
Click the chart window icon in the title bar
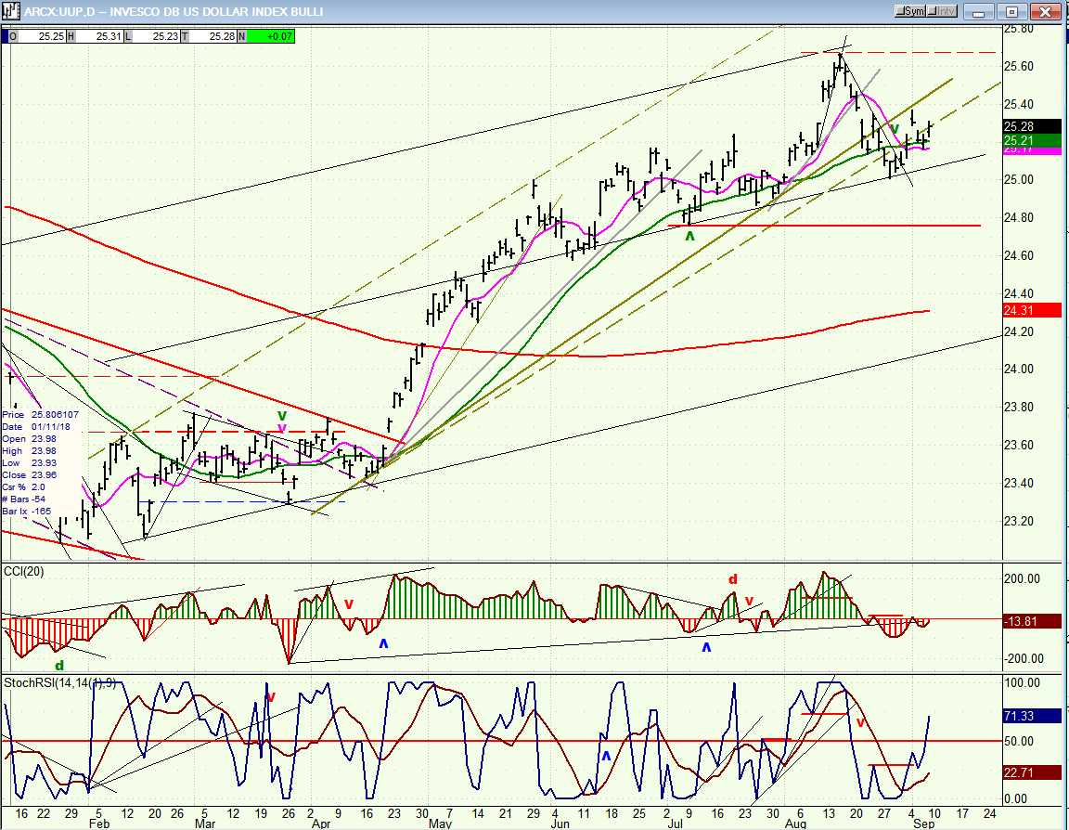point(10,11)
